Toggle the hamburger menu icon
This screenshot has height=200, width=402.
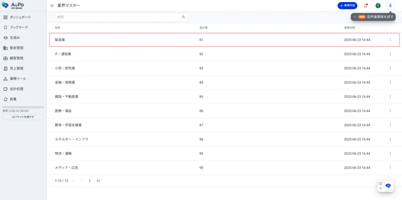52,5
